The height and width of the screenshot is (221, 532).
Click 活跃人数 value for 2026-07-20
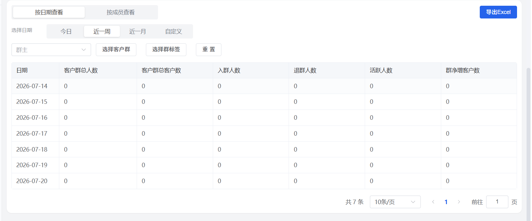pyautogui.click(x=371, y=181)
